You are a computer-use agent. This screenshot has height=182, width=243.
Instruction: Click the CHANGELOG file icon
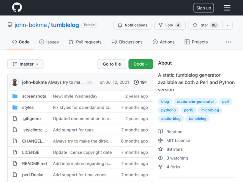(x=15, y=141)
